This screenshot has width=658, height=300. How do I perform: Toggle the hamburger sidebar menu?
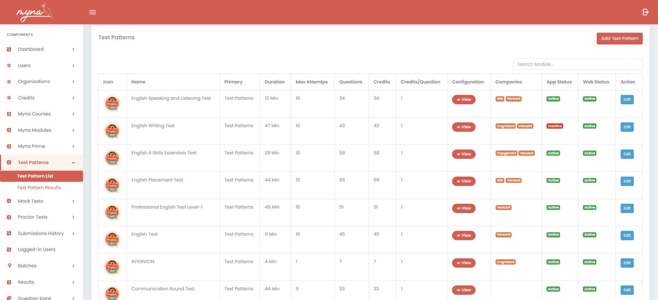[93, 12]
